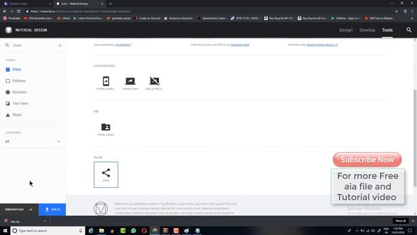Click the taskbar microphone icon
417x235 pixels.
click(x=81, y=230)
